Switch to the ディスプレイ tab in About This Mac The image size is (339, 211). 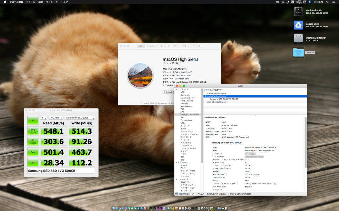tap(152, 46)
